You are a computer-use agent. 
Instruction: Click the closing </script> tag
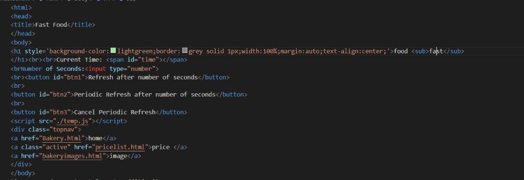[111, 121]
